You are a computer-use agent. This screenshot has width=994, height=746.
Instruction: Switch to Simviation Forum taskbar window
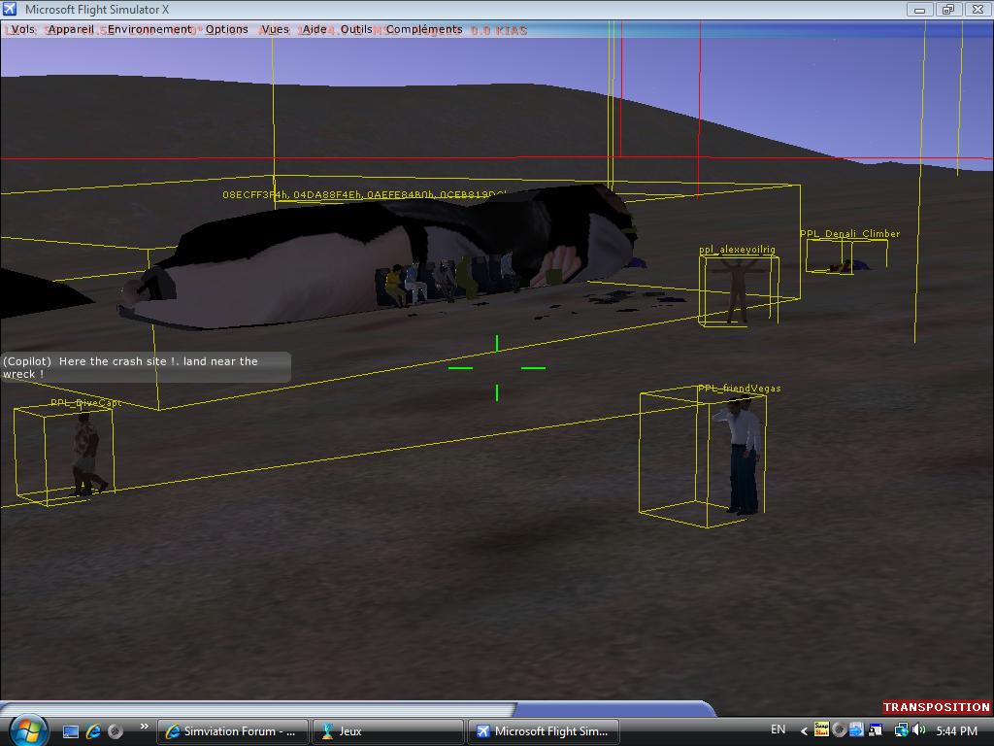point(233,731)
